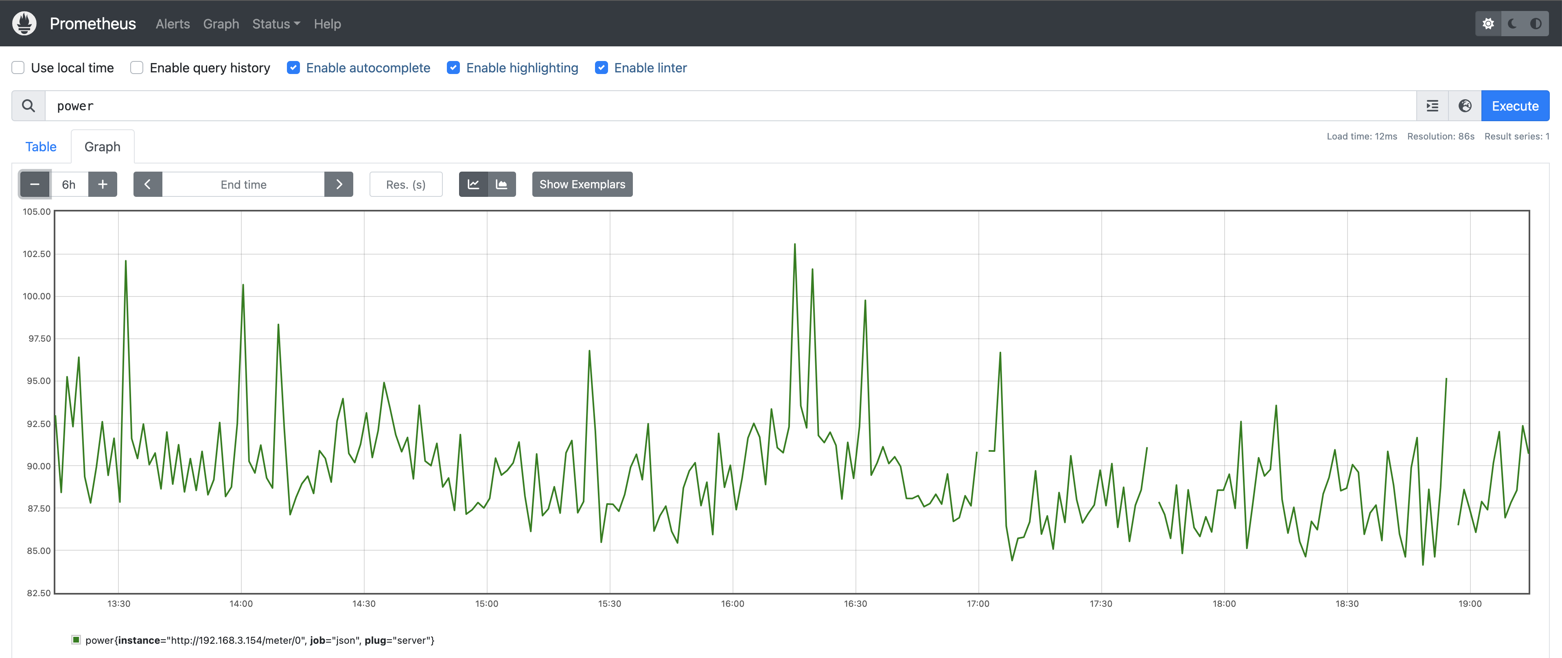Viewport: 1562px width, 658px height.
Task: Switch to the Table tab
Action: 41,147
